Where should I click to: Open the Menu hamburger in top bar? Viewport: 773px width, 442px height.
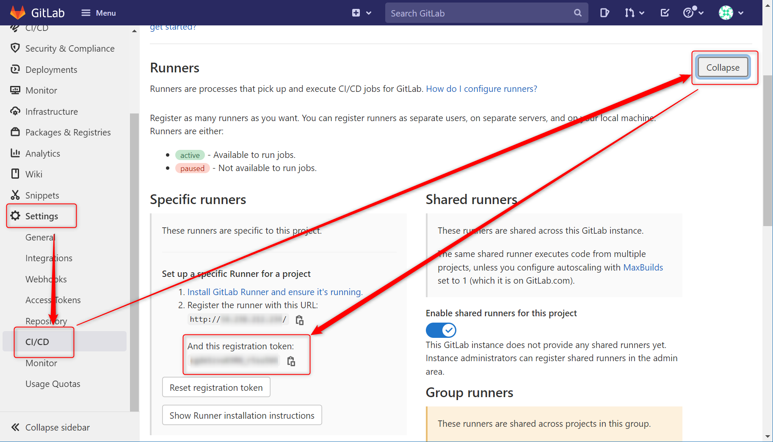(x=98, y=13)
